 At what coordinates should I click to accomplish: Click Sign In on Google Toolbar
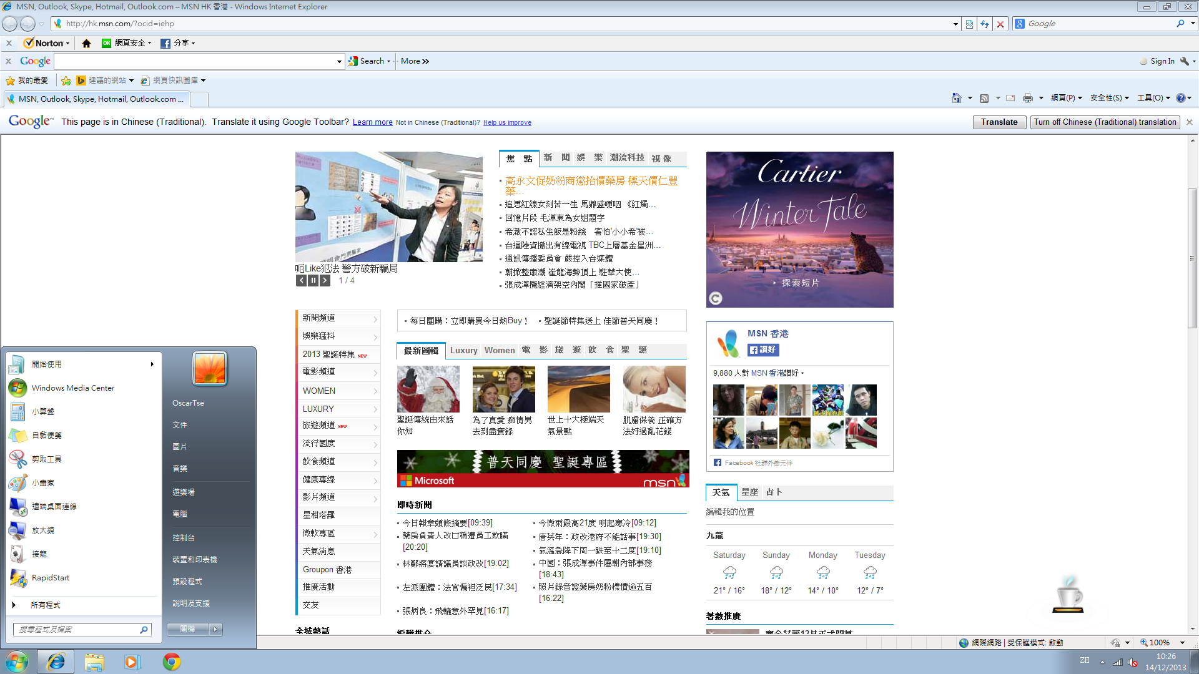(1162, 61)
